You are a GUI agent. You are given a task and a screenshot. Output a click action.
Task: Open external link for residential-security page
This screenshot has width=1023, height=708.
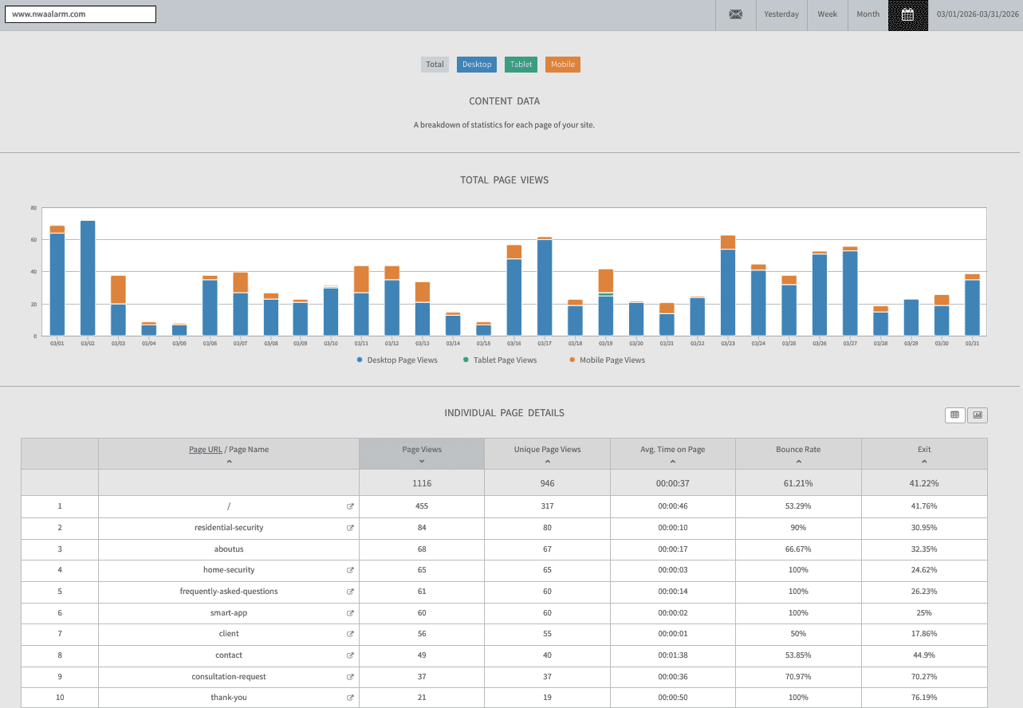click(350, 528)
